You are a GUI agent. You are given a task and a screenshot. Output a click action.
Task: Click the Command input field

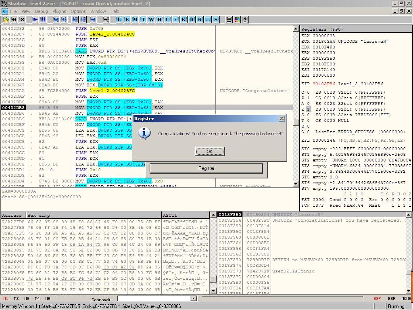154,299
